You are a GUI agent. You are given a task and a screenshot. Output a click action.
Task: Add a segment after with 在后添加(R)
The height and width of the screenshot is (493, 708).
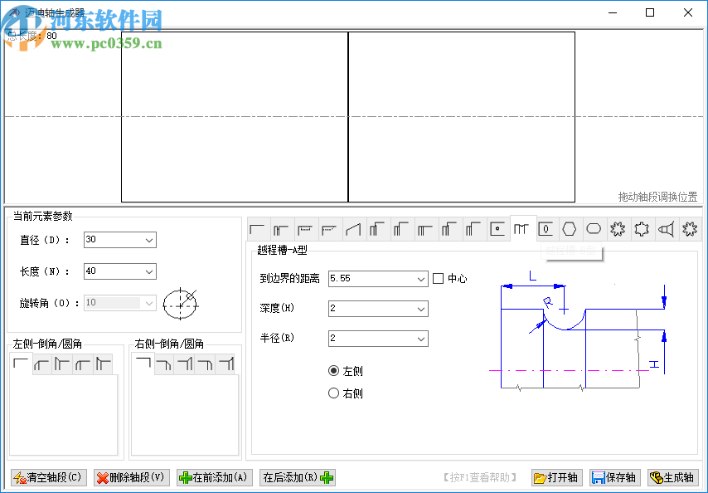pyautogui.click(x=298, y=477)
